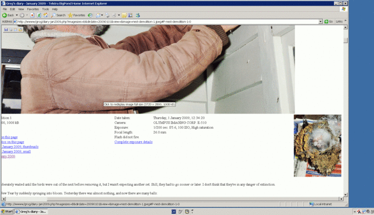Open the Edit menu
The width and height of the screenshot is (374, 215).
(x=13, y=9)
